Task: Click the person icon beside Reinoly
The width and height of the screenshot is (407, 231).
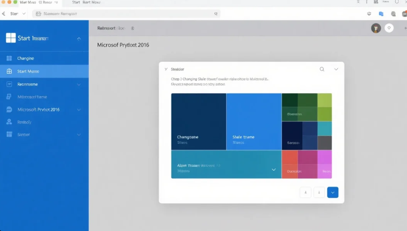Action: click(9, 122)
